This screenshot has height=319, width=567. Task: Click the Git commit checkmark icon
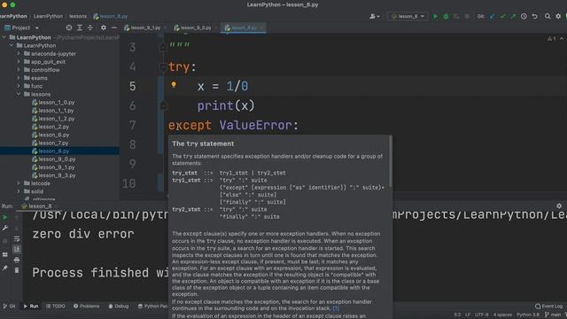click(x=502, y=16)
